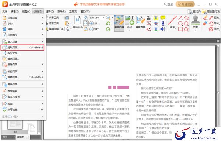The image size is (221, 141).
Task: Click the Become Member (开通会员) button
Action: (185, 4)
